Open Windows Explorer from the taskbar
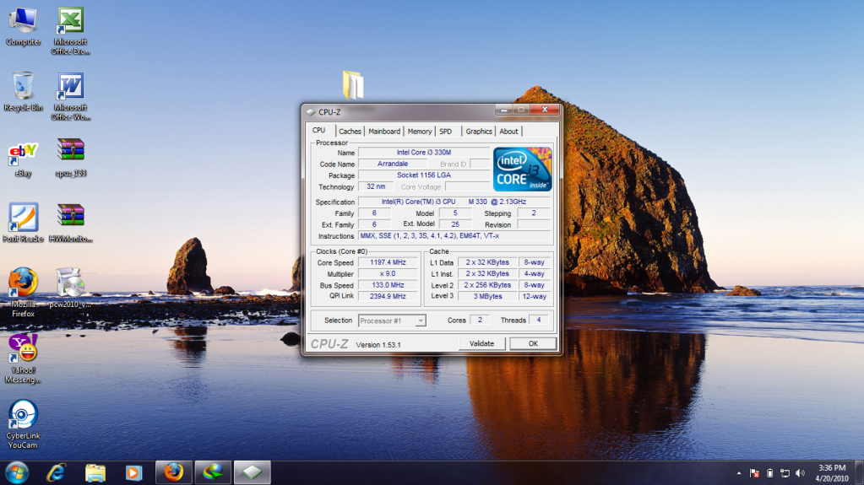864x485 pixels. (x=95, y=473)
